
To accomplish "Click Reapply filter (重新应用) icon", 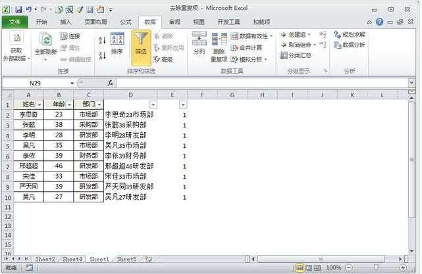I will (157, 48).
